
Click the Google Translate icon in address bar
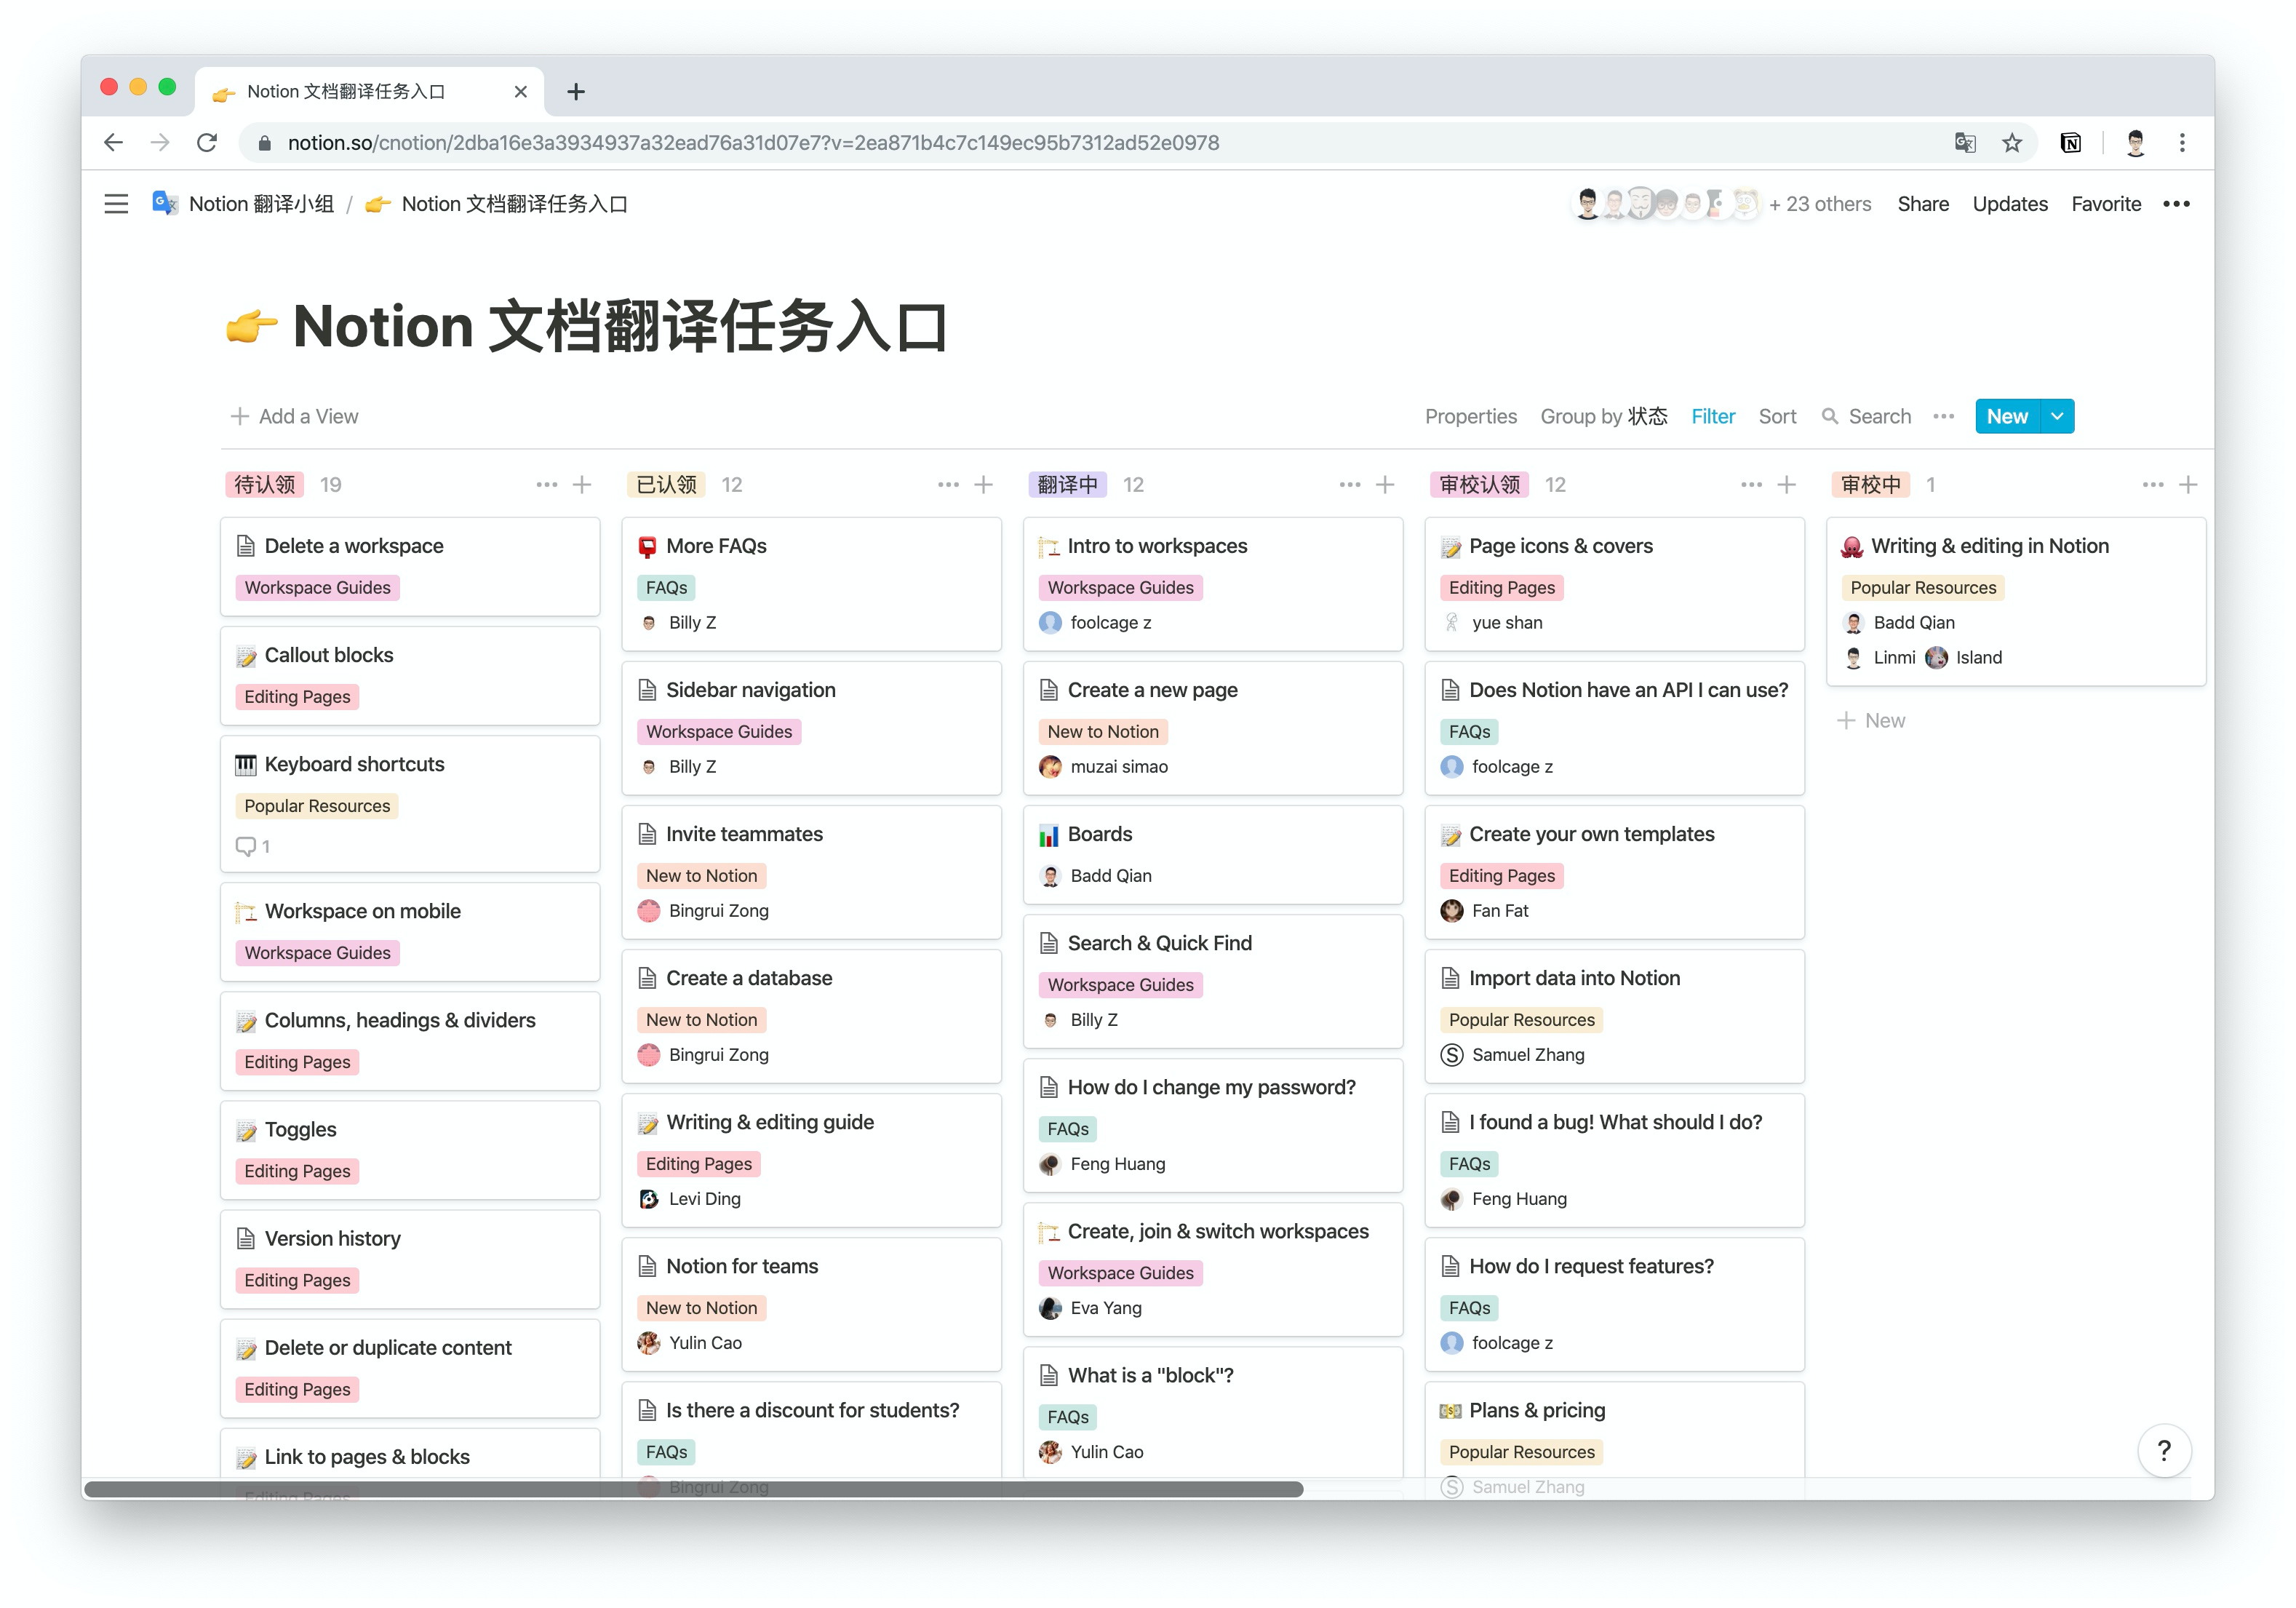pos(1965,143)
